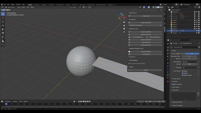Hide Layer 1 with its eye icon
201x113 pixels.
coord(197,20)
